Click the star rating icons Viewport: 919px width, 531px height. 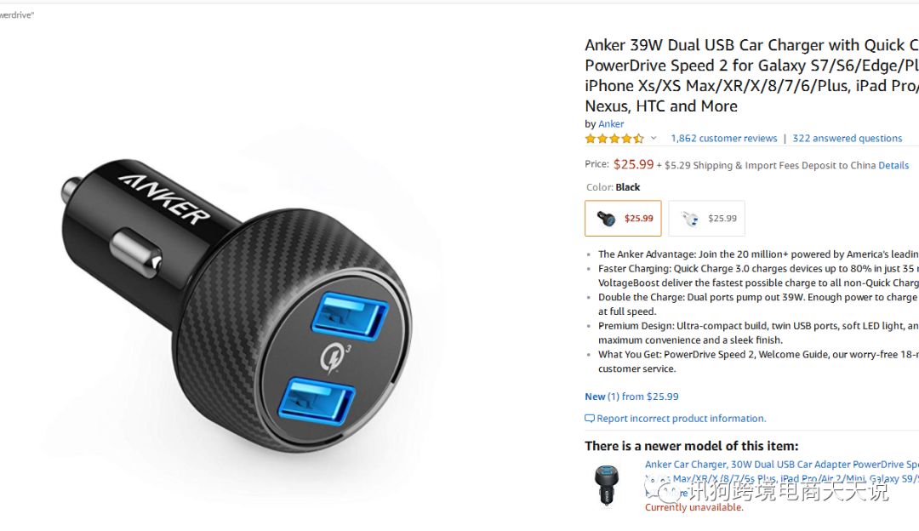coord(614,139)
